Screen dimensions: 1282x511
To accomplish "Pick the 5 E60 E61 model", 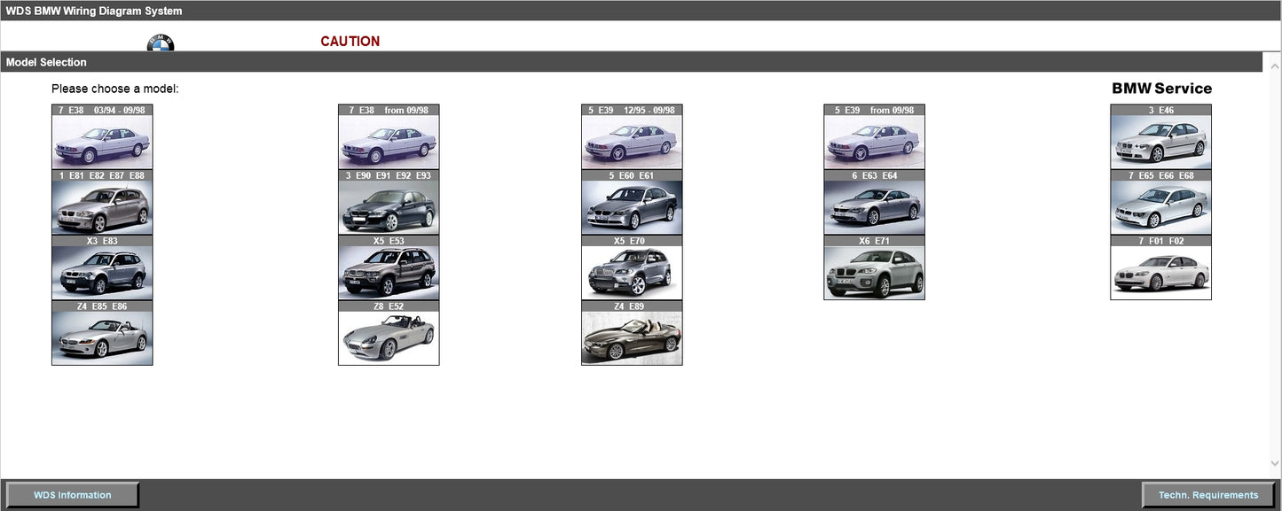I will (632, 207).
